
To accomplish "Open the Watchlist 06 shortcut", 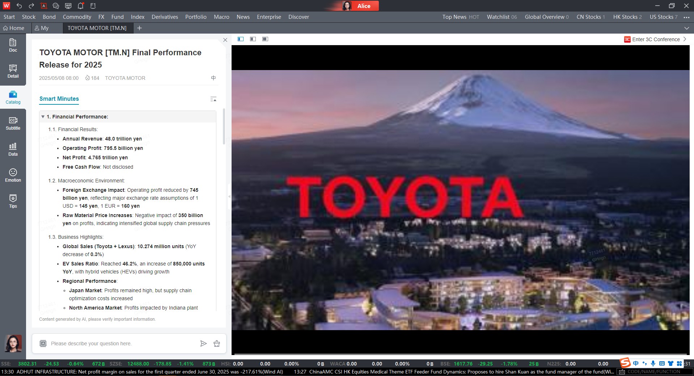I will coord(502,17).
